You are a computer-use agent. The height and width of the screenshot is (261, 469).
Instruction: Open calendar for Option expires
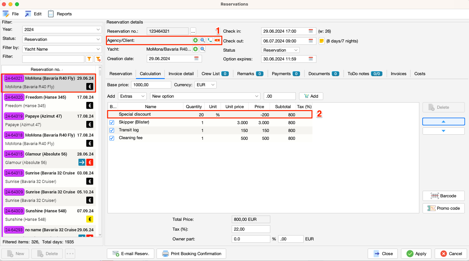tap(311, 59)
